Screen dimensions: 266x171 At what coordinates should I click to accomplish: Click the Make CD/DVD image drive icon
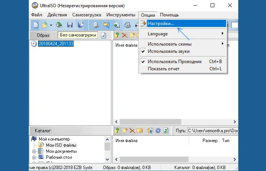tap(96, 25)
